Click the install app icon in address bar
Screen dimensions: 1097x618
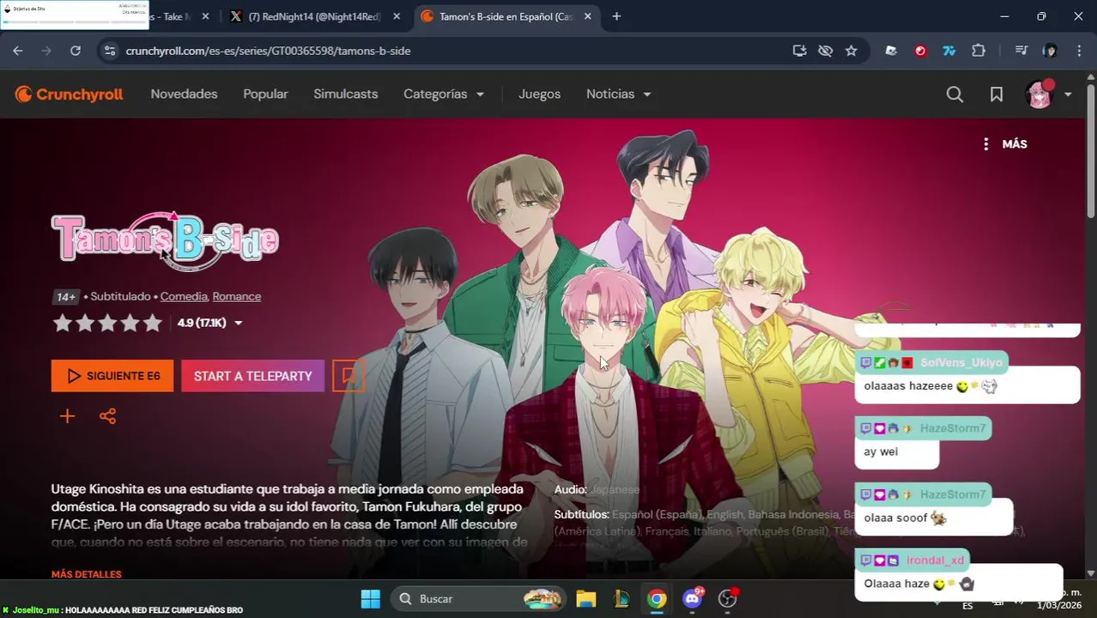point(800,51)
